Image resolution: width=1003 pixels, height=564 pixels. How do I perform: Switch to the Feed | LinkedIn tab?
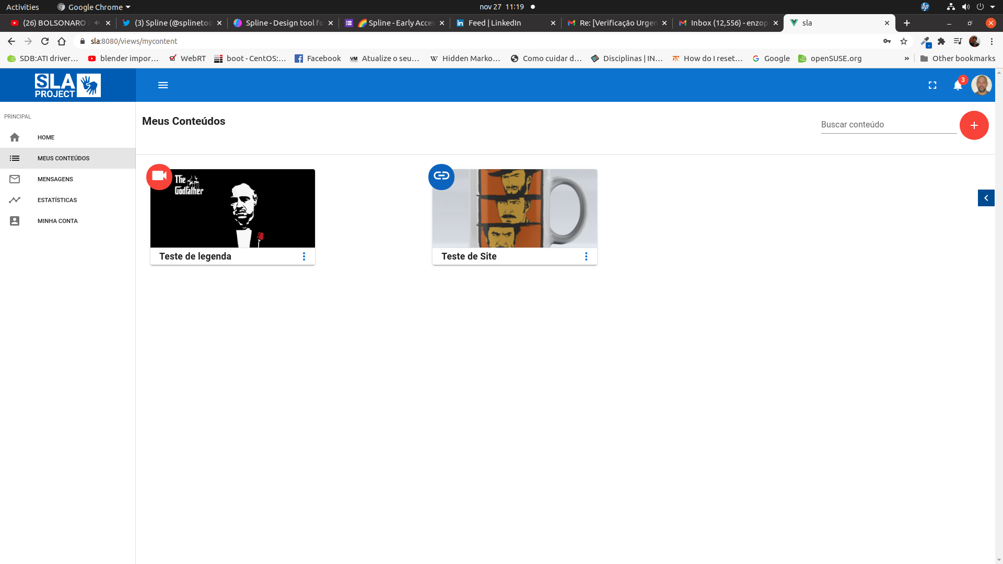[494, 23]
